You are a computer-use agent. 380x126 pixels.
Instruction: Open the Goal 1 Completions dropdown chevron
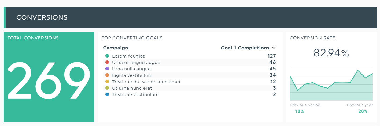(x=274, y=48)
